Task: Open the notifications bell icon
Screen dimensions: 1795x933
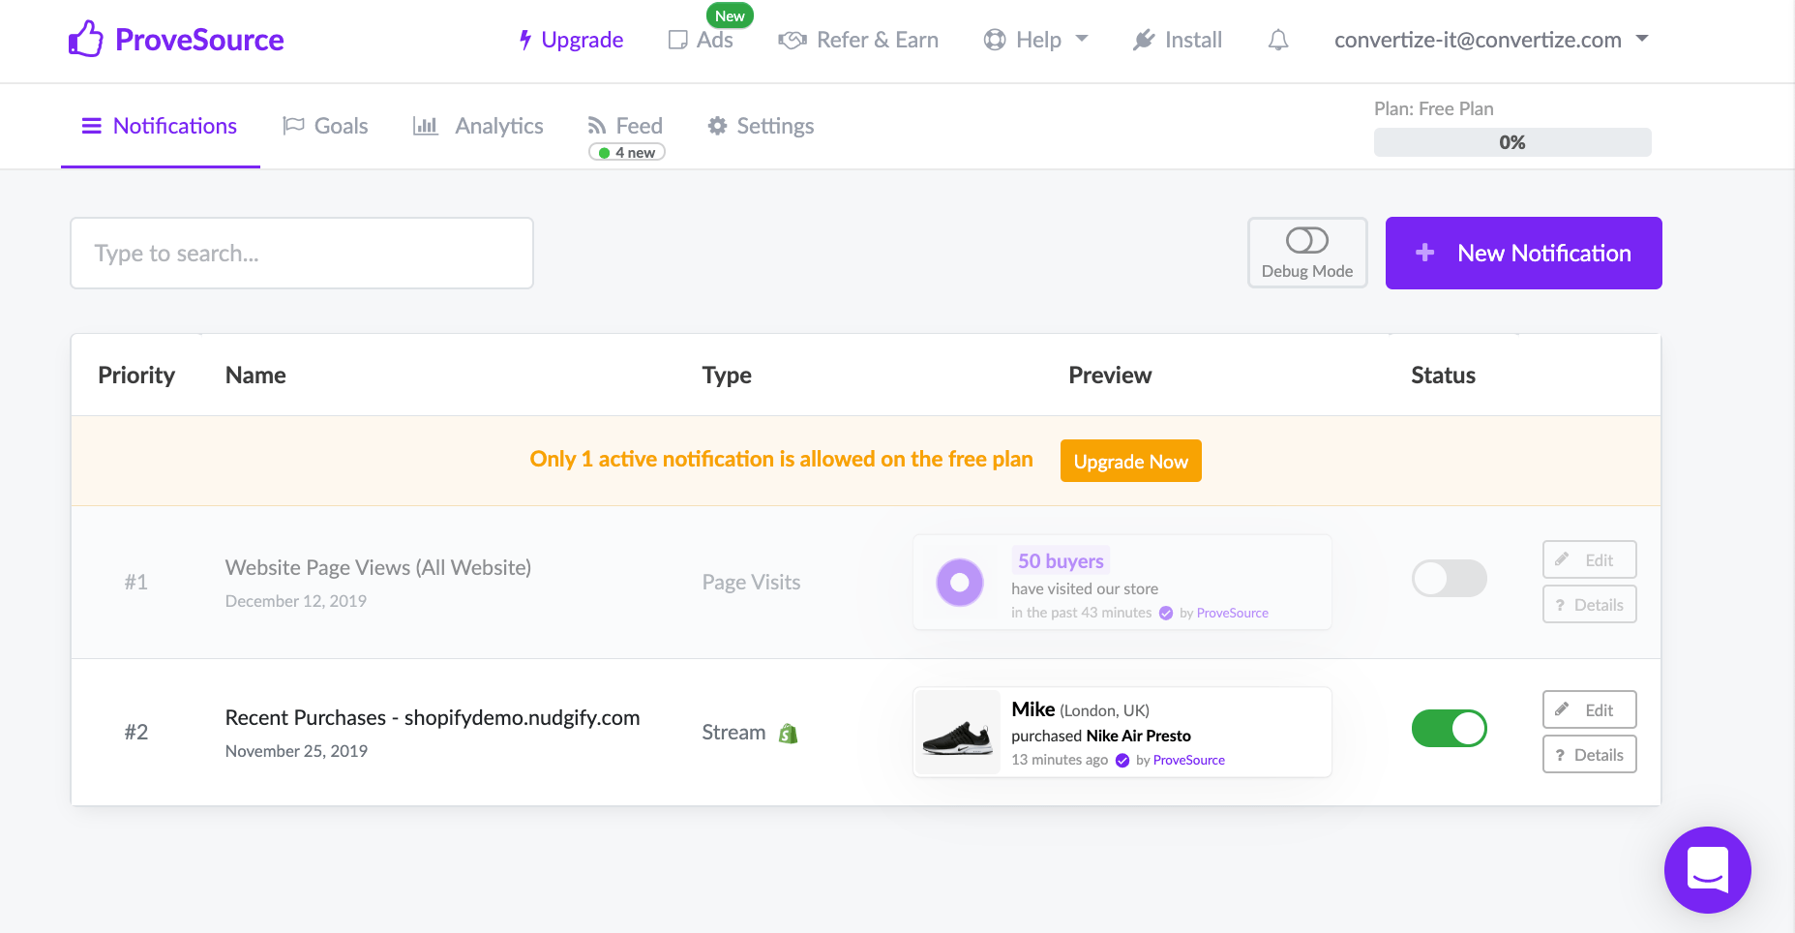Action: point(1278,40)
